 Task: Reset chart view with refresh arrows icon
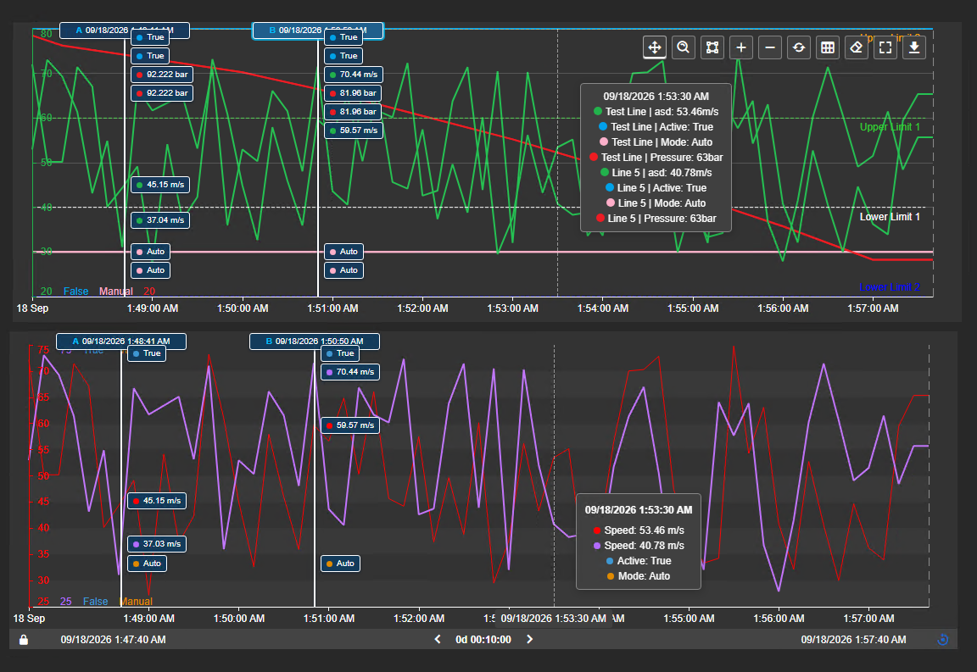tap(799, 47)
